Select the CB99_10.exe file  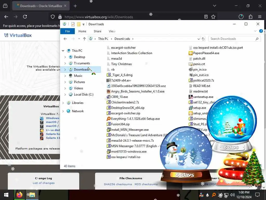click(x=117, y=97)
